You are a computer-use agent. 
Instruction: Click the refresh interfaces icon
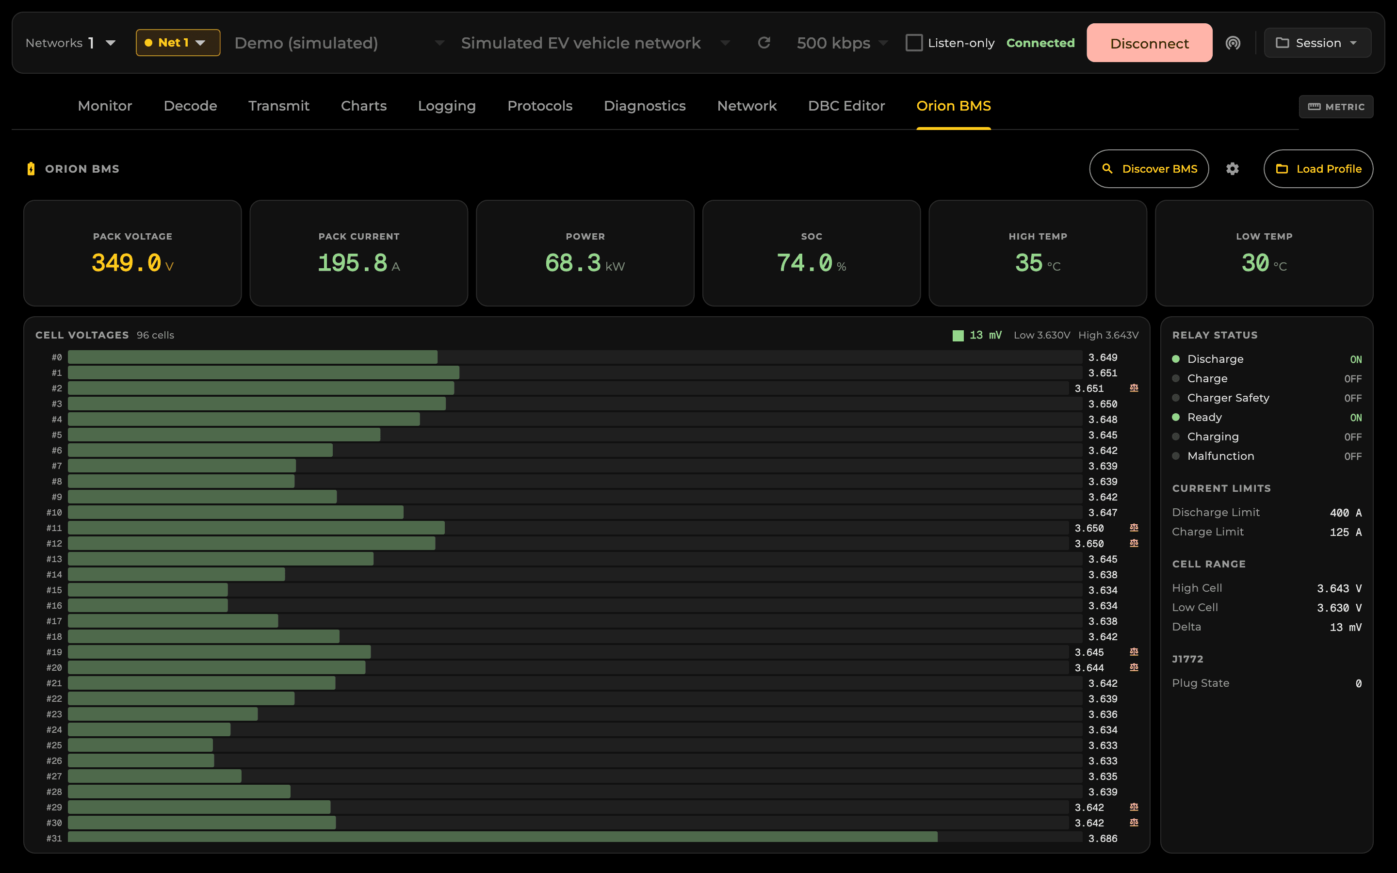point(763,43)
